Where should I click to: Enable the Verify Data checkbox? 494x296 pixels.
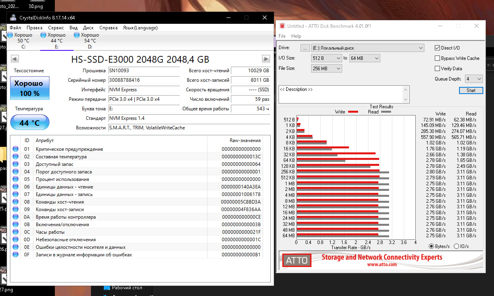pyautogui.click(x=437, y=69)
